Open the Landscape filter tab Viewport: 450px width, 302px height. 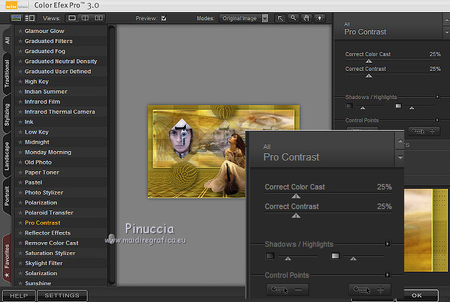click(7, 154)
